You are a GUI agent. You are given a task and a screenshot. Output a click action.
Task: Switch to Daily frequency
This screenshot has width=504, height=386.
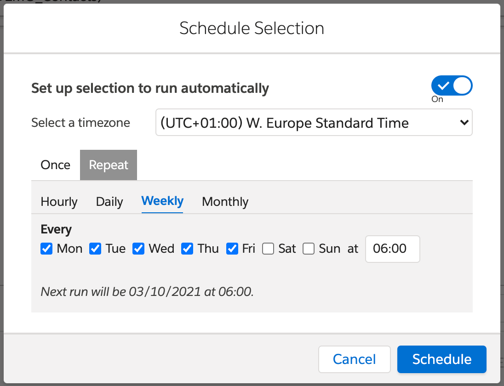click(109, 202)
